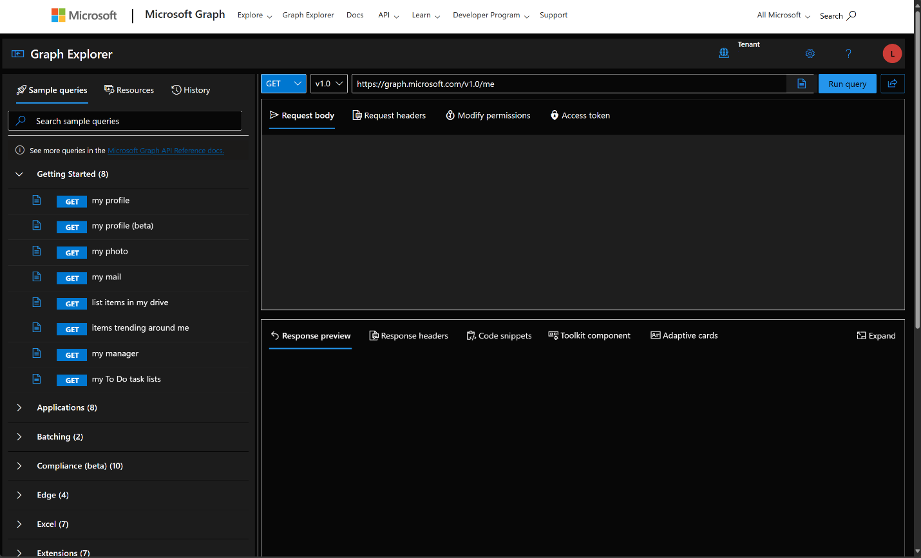Click the Expand icon in Response preview

tap(876, 335)
